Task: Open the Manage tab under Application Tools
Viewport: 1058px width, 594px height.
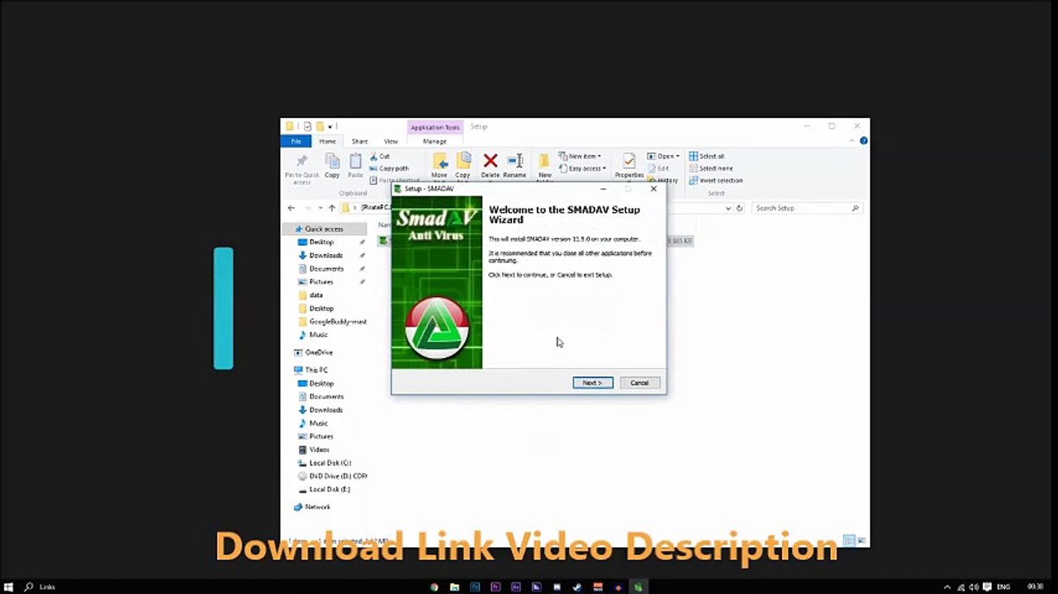Action: click(434, 141)
